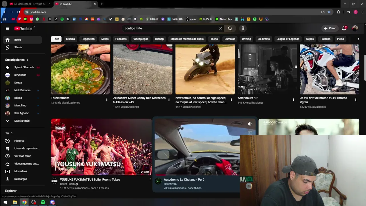366x206 pixels.
Task: Clear the search text with the X
Action: tap(221, 28)
